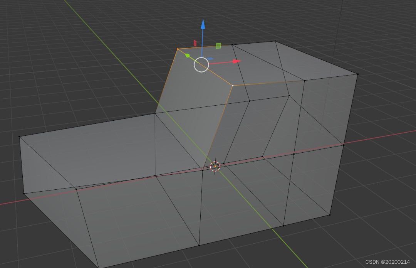Click the blue square plane handle
The image size is (416, 268).
(210, 59)
